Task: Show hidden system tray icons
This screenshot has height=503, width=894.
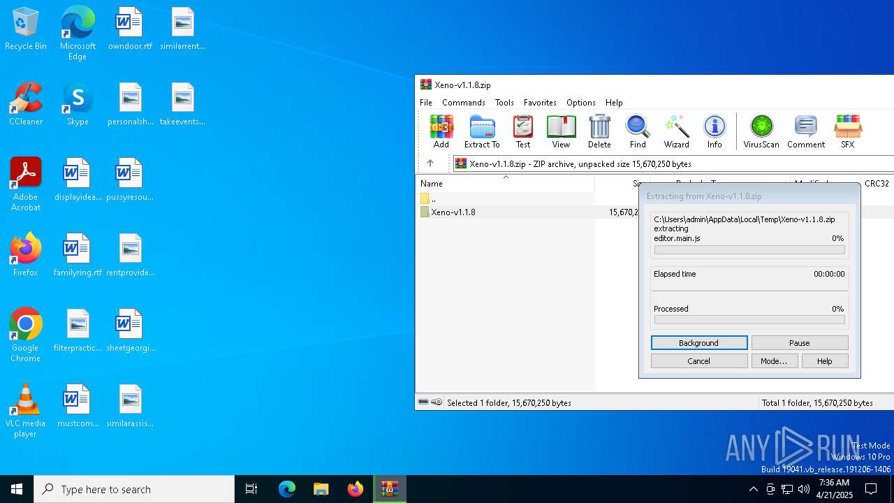Action: (753, 489)
